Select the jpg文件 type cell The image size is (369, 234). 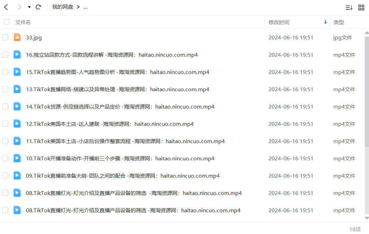pos(343,38)
